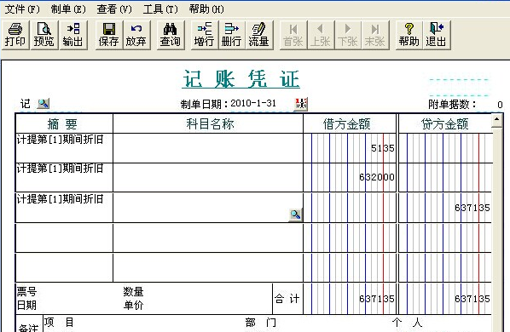Open the 帮助 help toolbar icon
The image size is (510, 332).
pos(409,35)
